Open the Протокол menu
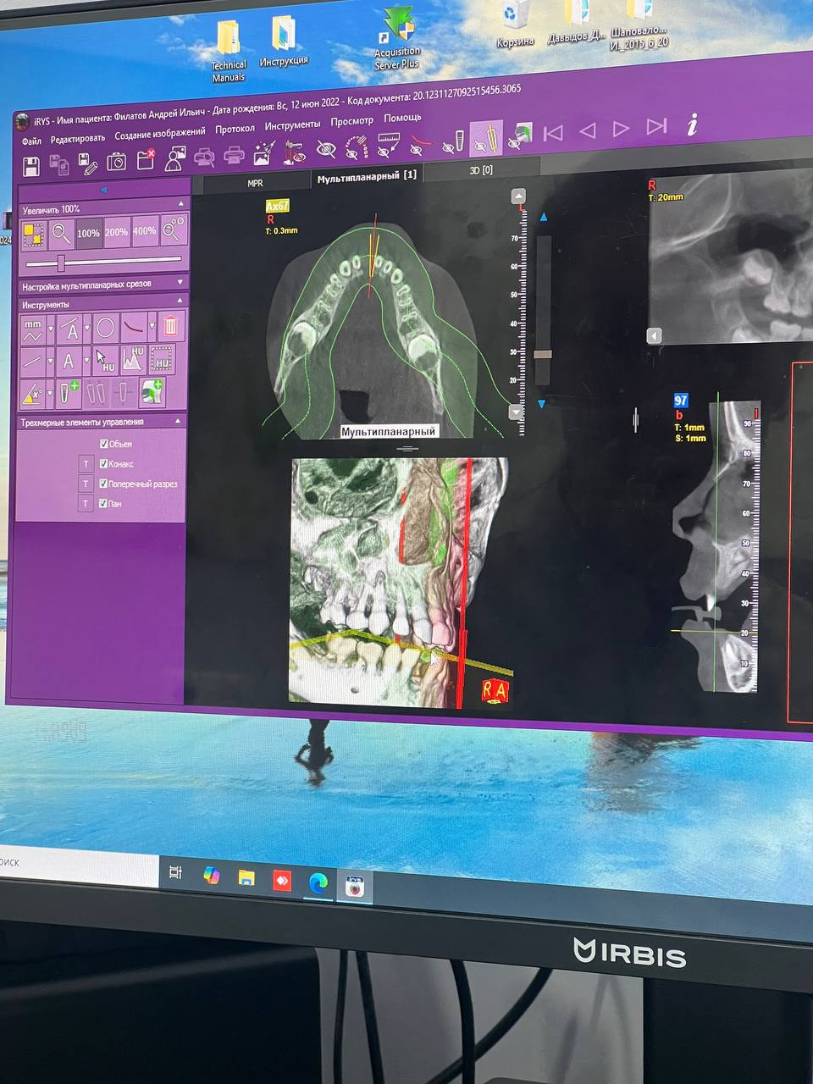The height and width of the screenshot is (1084, 813). click(x=235, y=129)
